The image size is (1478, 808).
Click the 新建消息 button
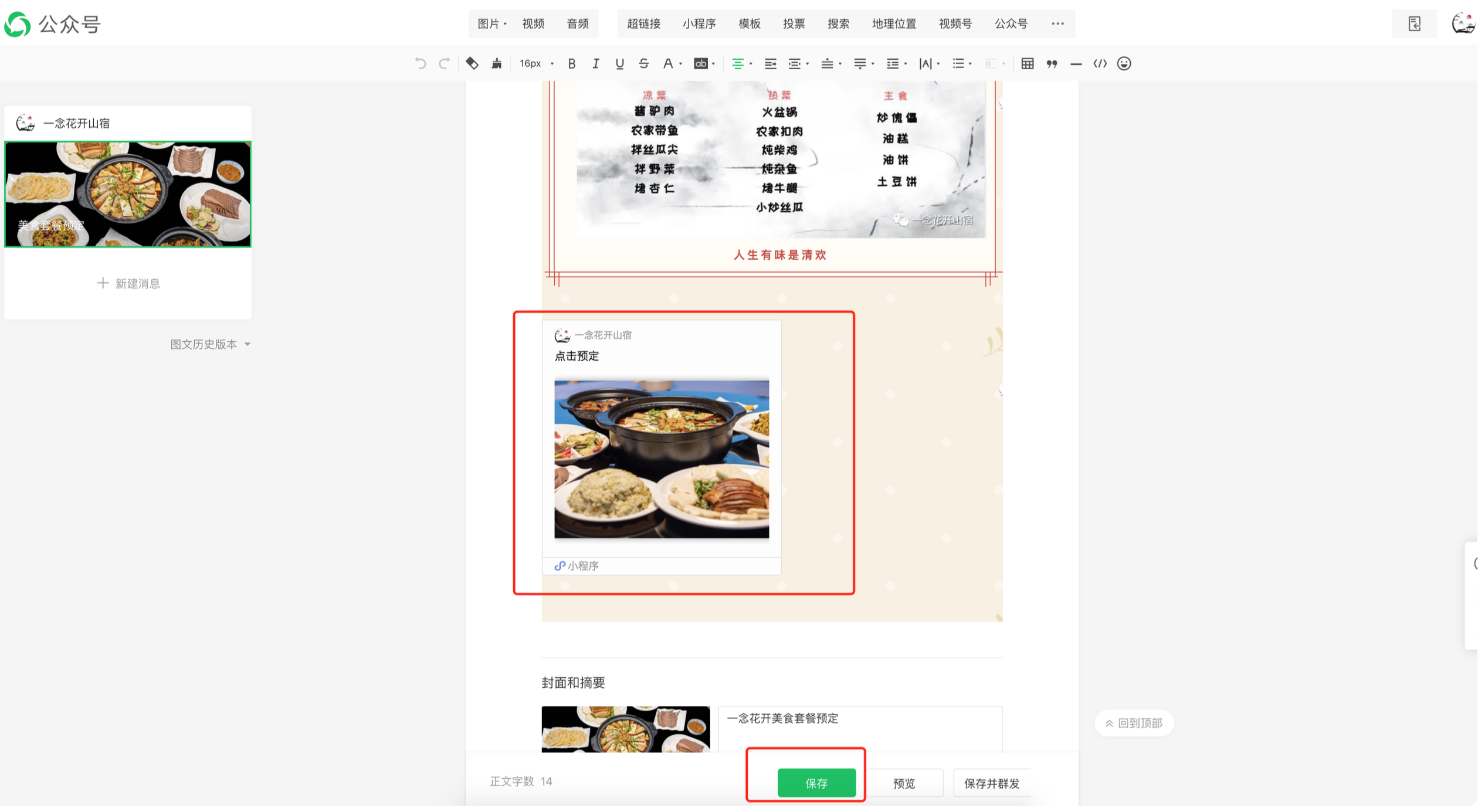[128, 284]
